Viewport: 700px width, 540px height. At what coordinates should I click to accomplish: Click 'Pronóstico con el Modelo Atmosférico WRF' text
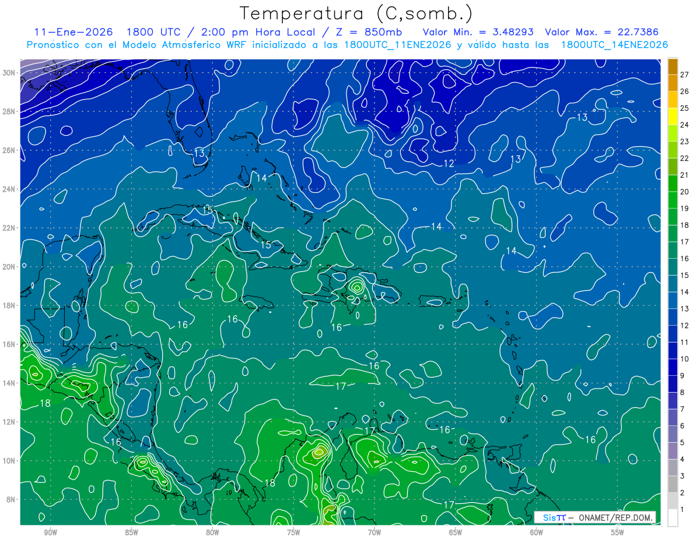point(138,45)
